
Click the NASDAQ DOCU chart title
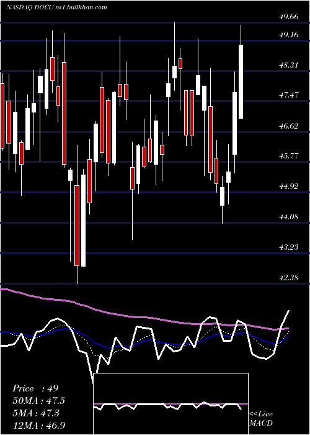(x=56, y=7)
